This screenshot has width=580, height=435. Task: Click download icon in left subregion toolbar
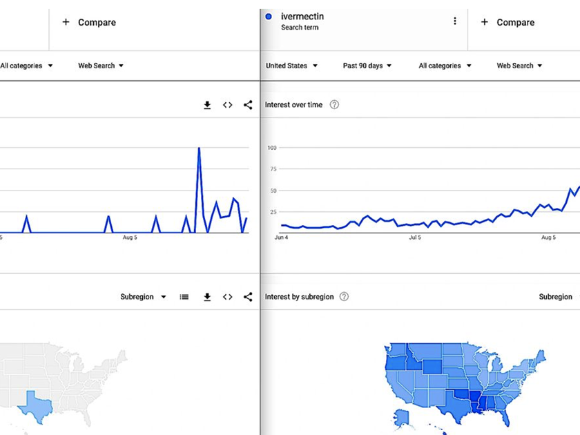pyautogui.click(x=207, y=297)
